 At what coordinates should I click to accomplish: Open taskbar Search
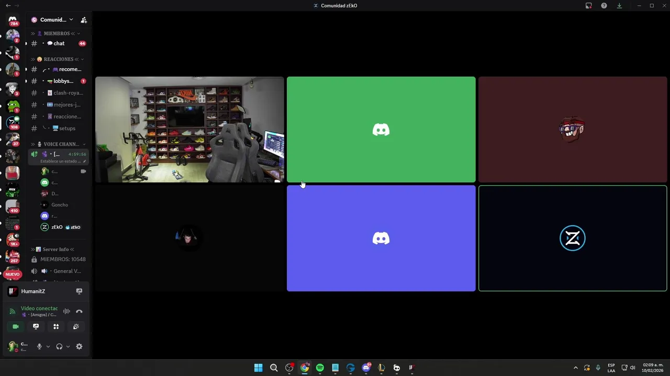pyautogui.click(x=274, y=368)
